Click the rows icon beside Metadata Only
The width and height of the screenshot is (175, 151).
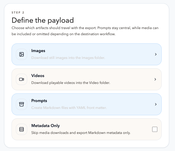click(x=22, y=129)
